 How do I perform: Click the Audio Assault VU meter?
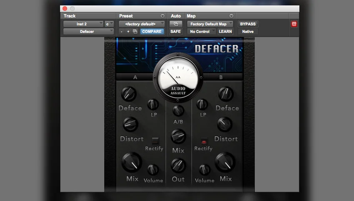click(178, 78)
